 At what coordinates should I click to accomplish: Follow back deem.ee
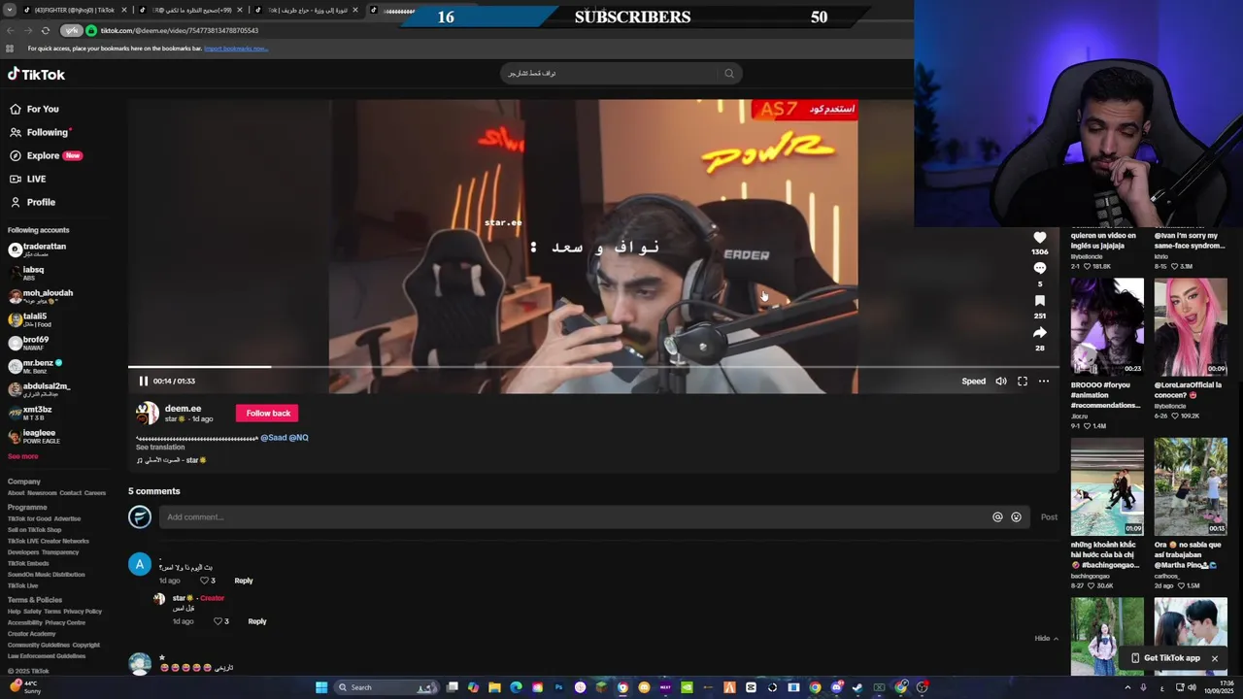pyautogui.click(x=267, y=414)
